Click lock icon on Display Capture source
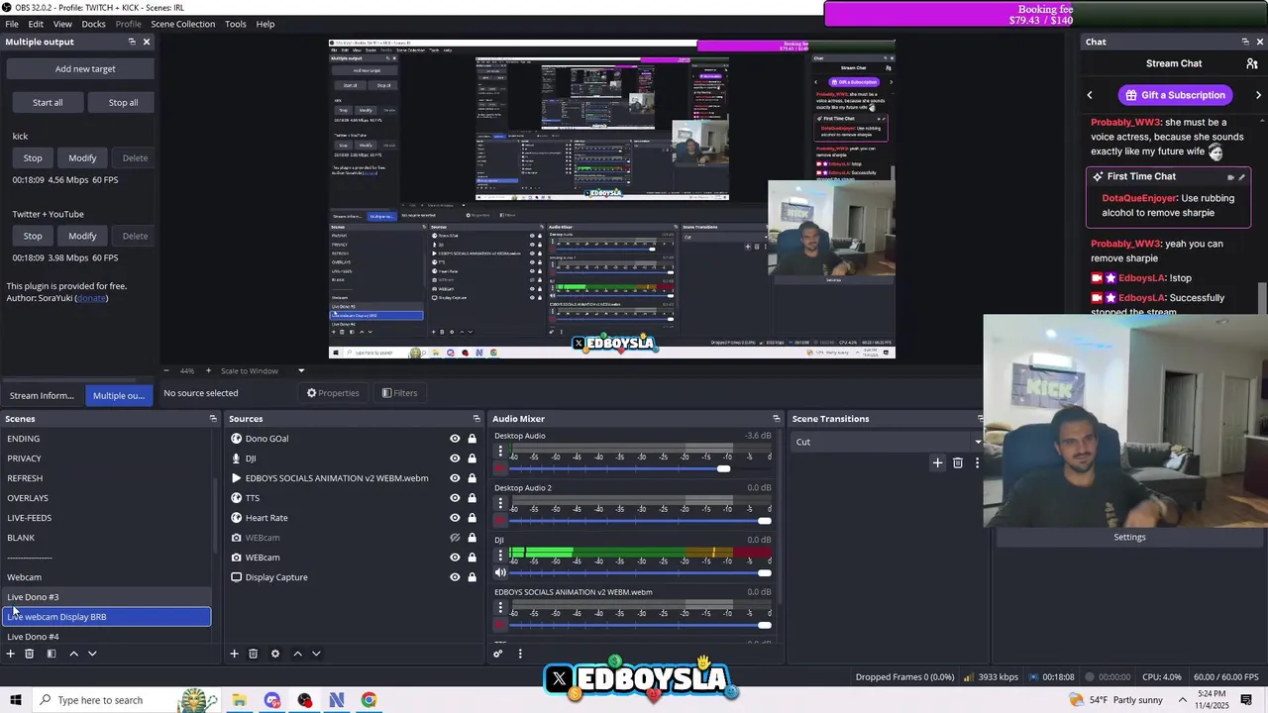This screenshot has height=713, width=1268. click(473, 577)
